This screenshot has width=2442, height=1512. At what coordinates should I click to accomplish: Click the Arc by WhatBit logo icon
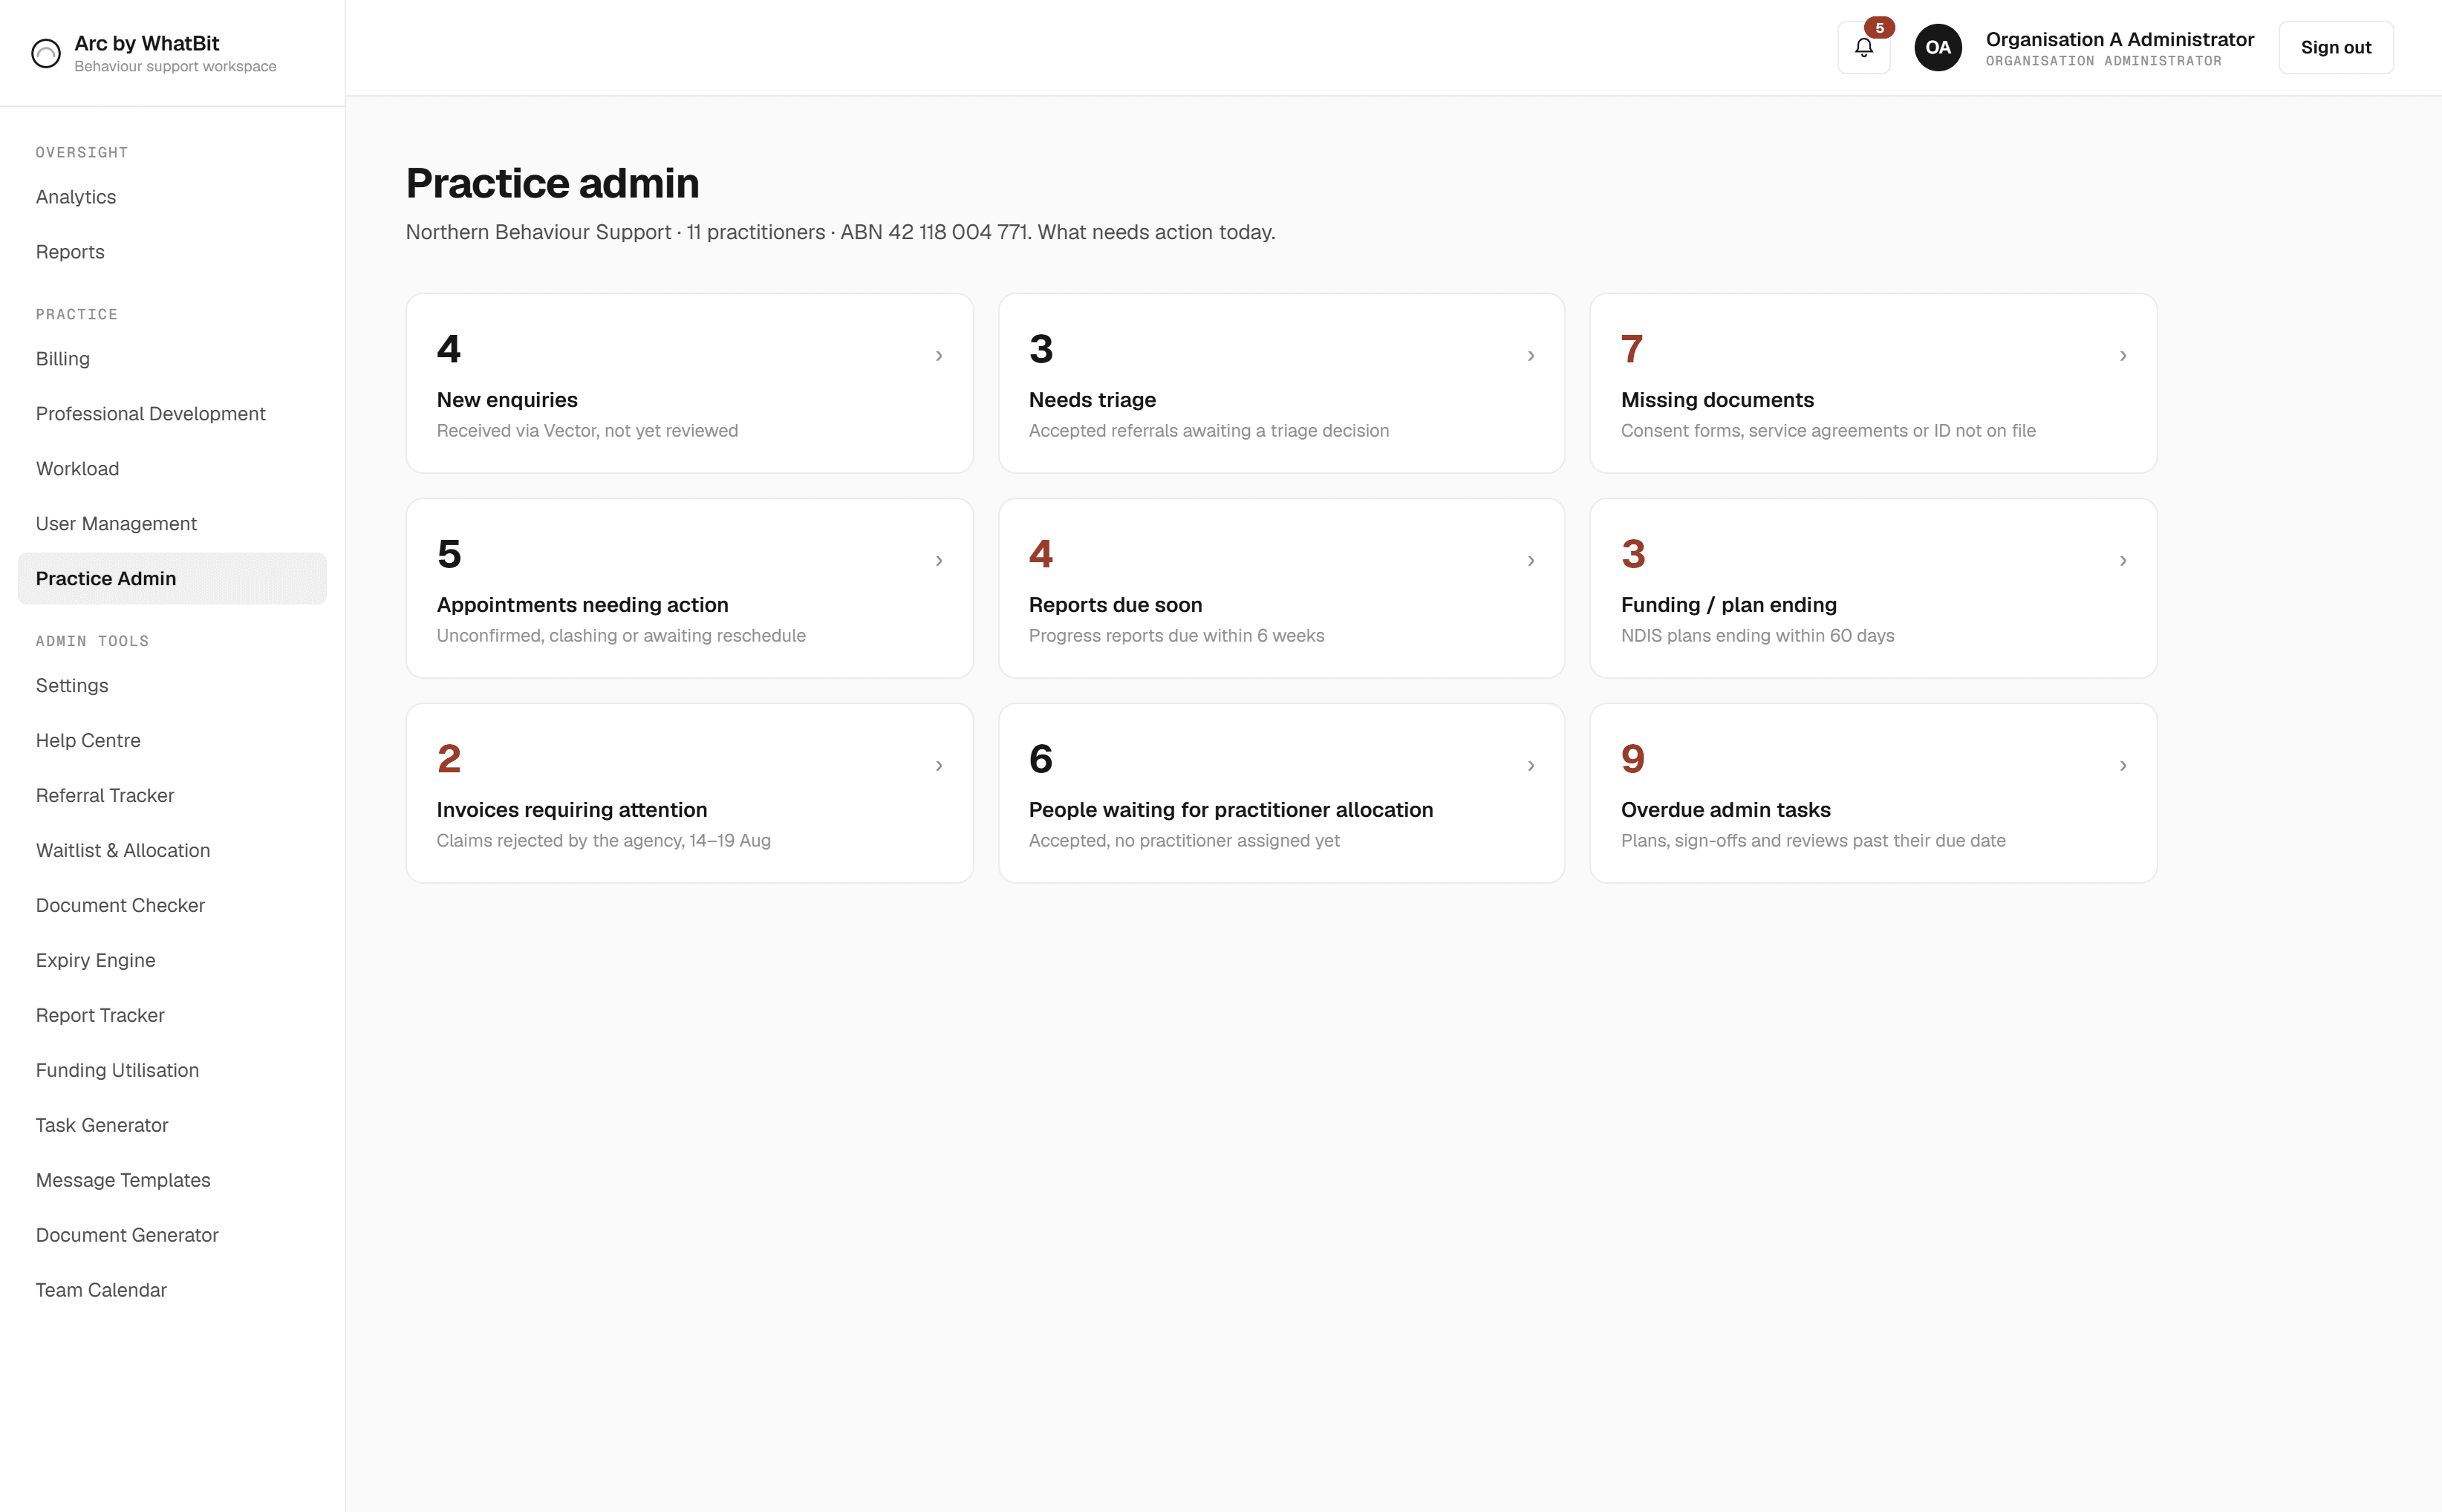pos(46,53)
